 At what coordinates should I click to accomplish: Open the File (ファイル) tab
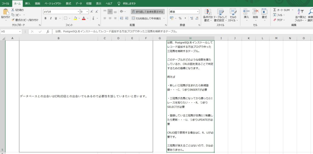point(6,3)
